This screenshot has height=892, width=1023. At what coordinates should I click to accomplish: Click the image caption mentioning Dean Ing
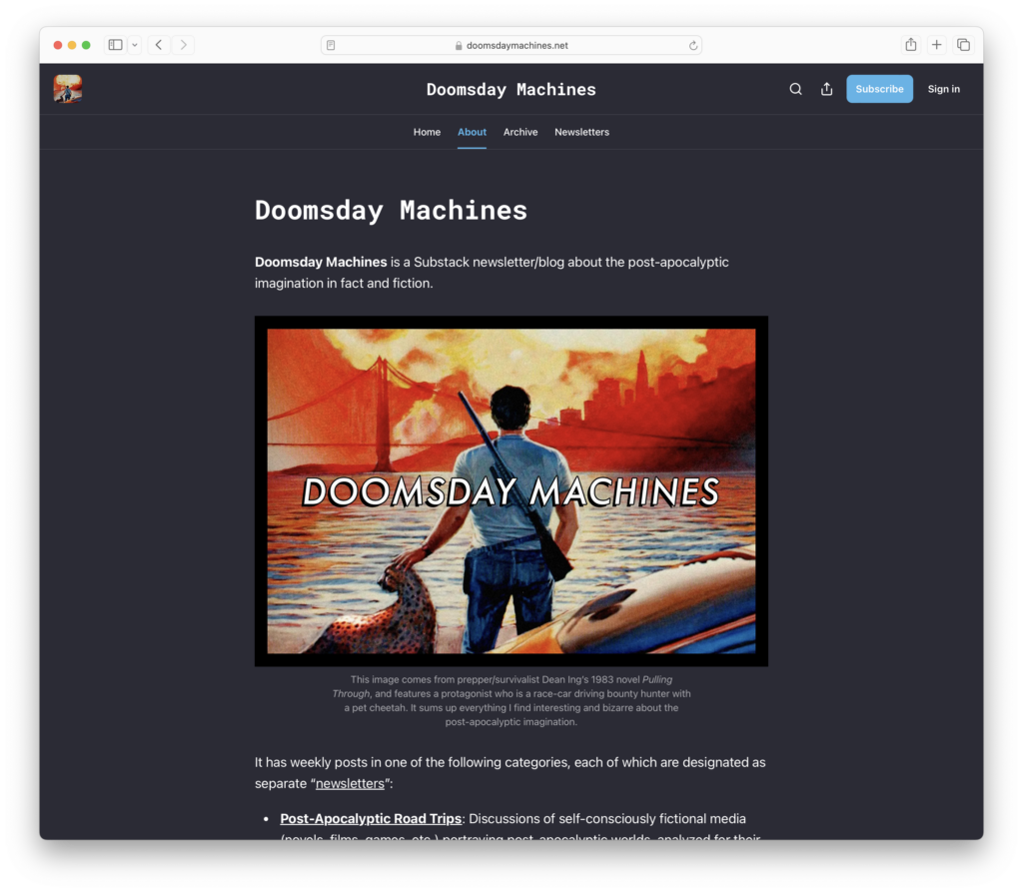[511, 701]
